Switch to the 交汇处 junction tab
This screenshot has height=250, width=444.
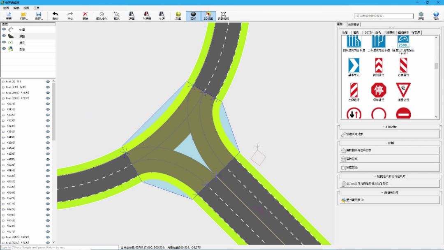tap(368, 32)
